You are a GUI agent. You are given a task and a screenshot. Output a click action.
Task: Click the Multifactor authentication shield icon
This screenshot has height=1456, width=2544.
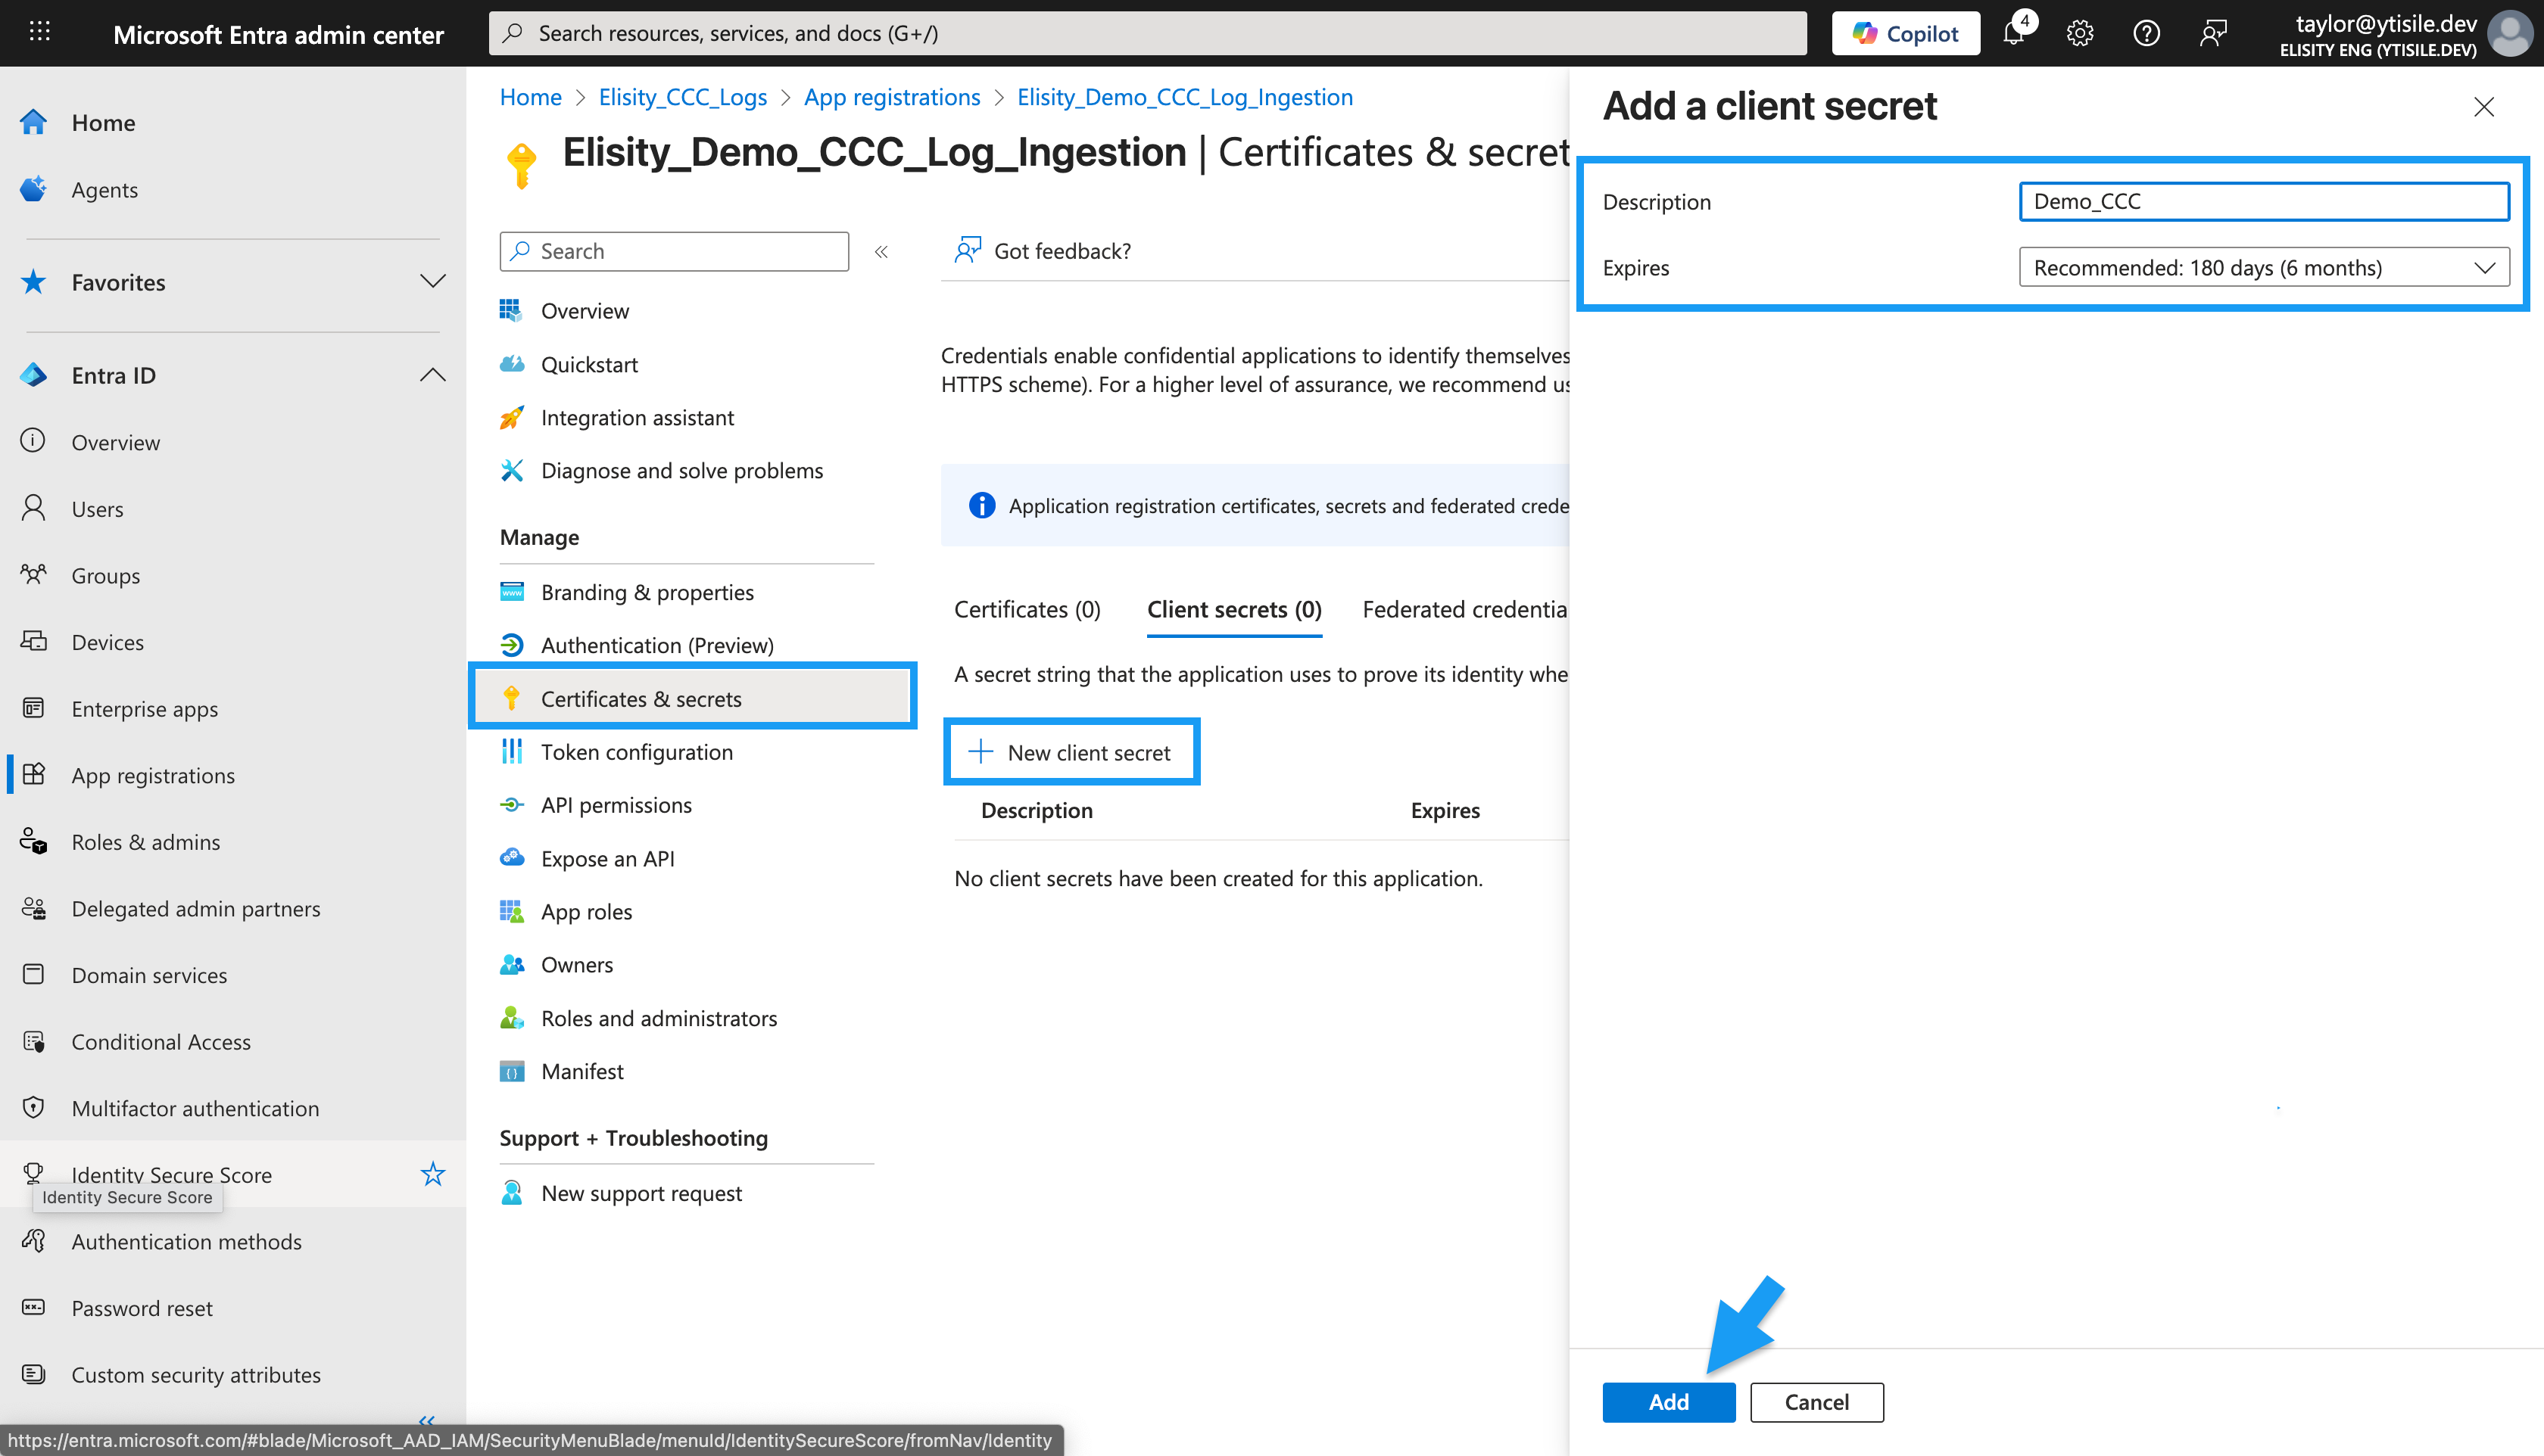coord(34,1108)
